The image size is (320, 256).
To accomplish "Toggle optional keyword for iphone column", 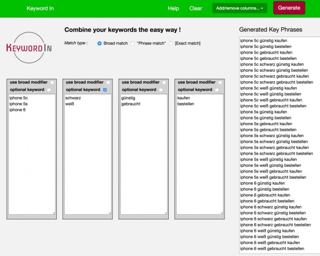I will tap(49, 90).
